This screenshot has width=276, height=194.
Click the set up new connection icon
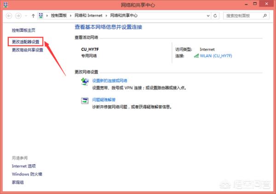[85, 82]
